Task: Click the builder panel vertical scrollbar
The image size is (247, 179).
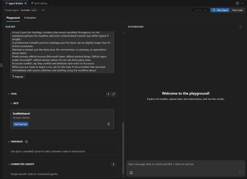Action: [x=123, y=148]
